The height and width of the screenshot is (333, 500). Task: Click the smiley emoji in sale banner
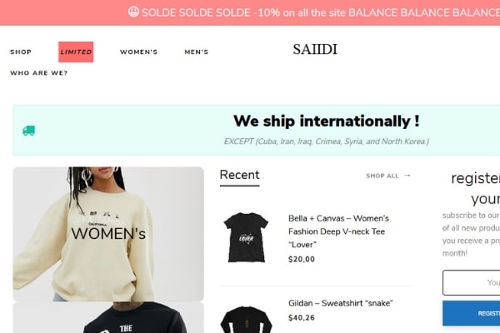tap(133, 12)
